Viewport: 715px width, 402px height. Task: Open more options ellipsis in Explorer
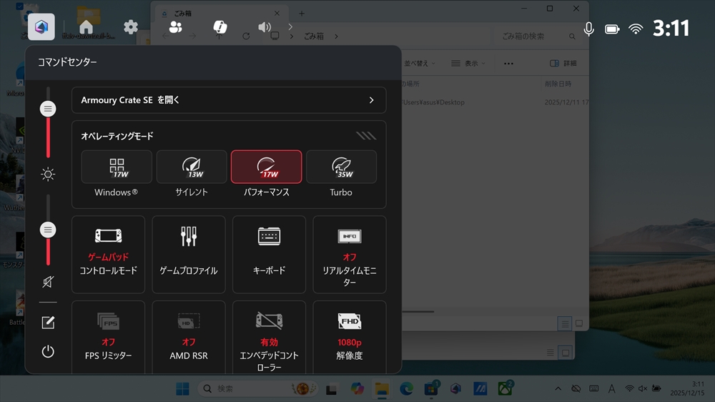pos(508,64)
